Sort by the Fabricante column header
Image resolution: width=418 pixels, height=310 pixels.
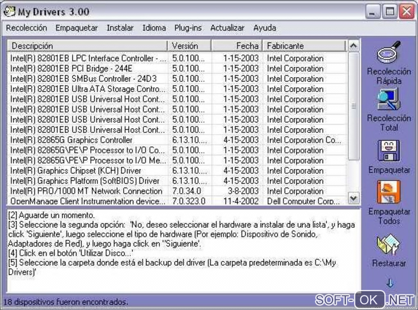point(304,46)
